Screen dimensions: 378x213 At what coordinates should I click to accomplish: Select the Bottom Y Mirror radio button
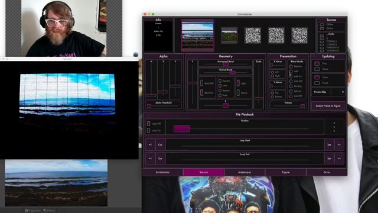click(272, 97)
